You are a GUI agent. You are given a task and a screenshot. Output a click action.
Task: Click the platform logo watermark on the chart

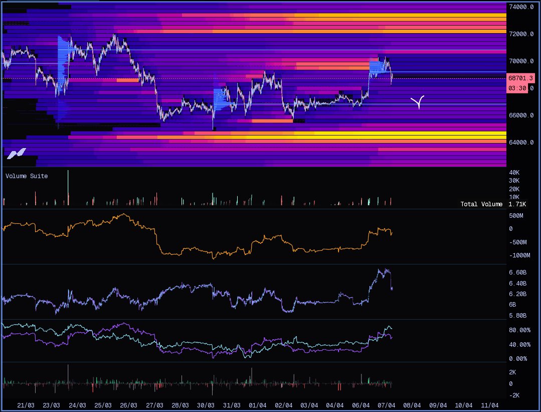point(16,154)
